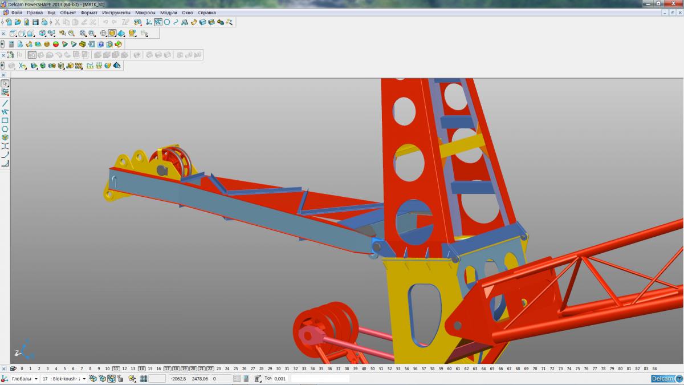Open a model with the Open folder icon

coord(18,22)
